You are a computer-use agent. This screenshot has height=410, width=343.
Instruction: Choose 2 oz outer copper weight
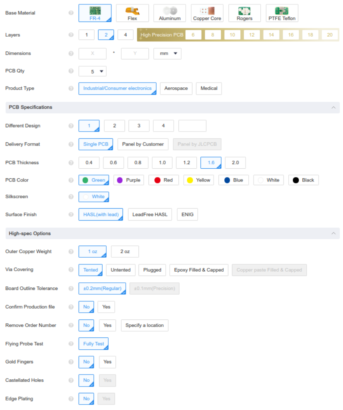[125, 252]
